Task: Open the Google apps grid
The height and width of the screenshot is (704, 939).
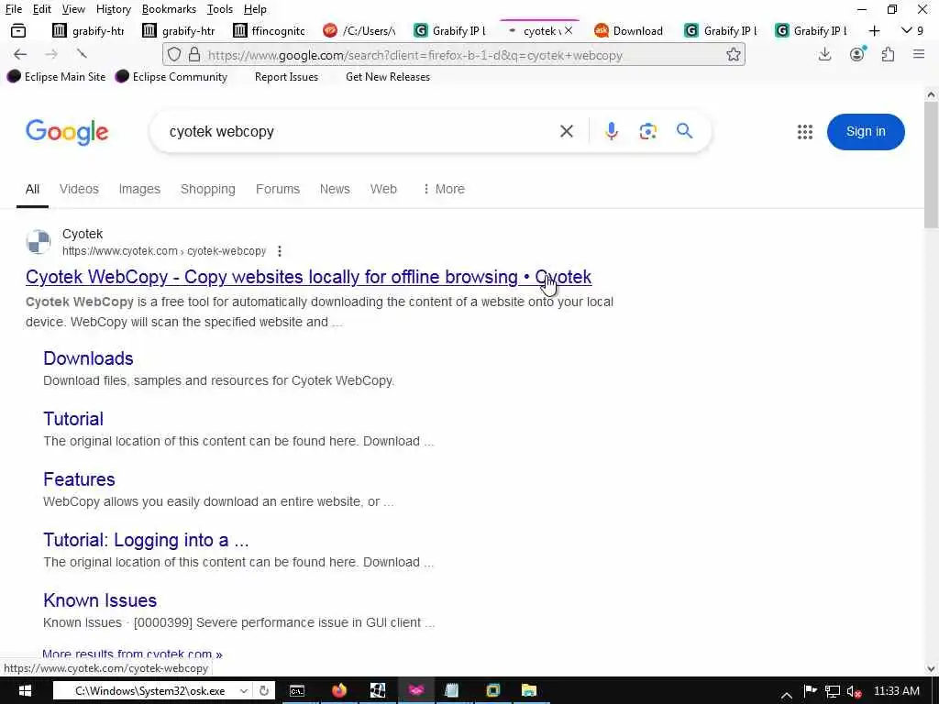Action: (805, 132)
